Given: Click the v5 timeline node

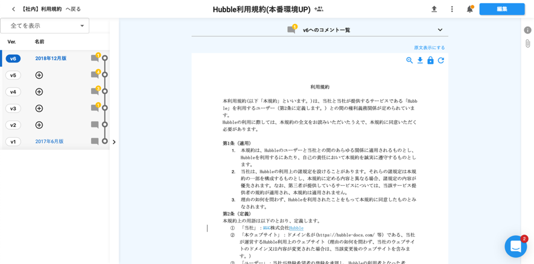Looking at the screenshot, I should 105,75.
